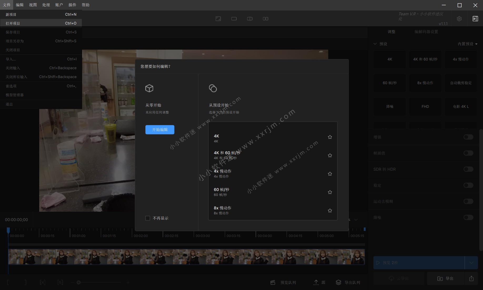Open the 帮助 menu
Image resolution: width=483 pixels, height=290 pixels.
pos(86,5)
